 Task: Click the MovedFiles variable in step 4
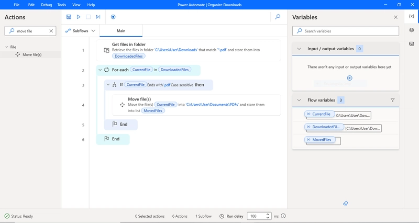[x=153, y=110]
